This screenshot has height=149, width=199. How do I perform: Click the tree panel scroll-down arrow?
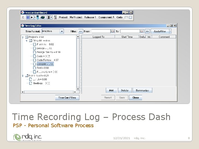tap(78, 89)
